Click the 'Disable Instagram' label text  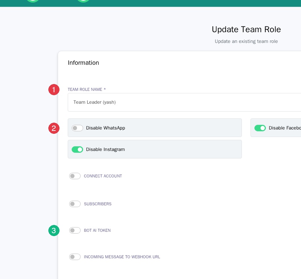tap(105, 150)
